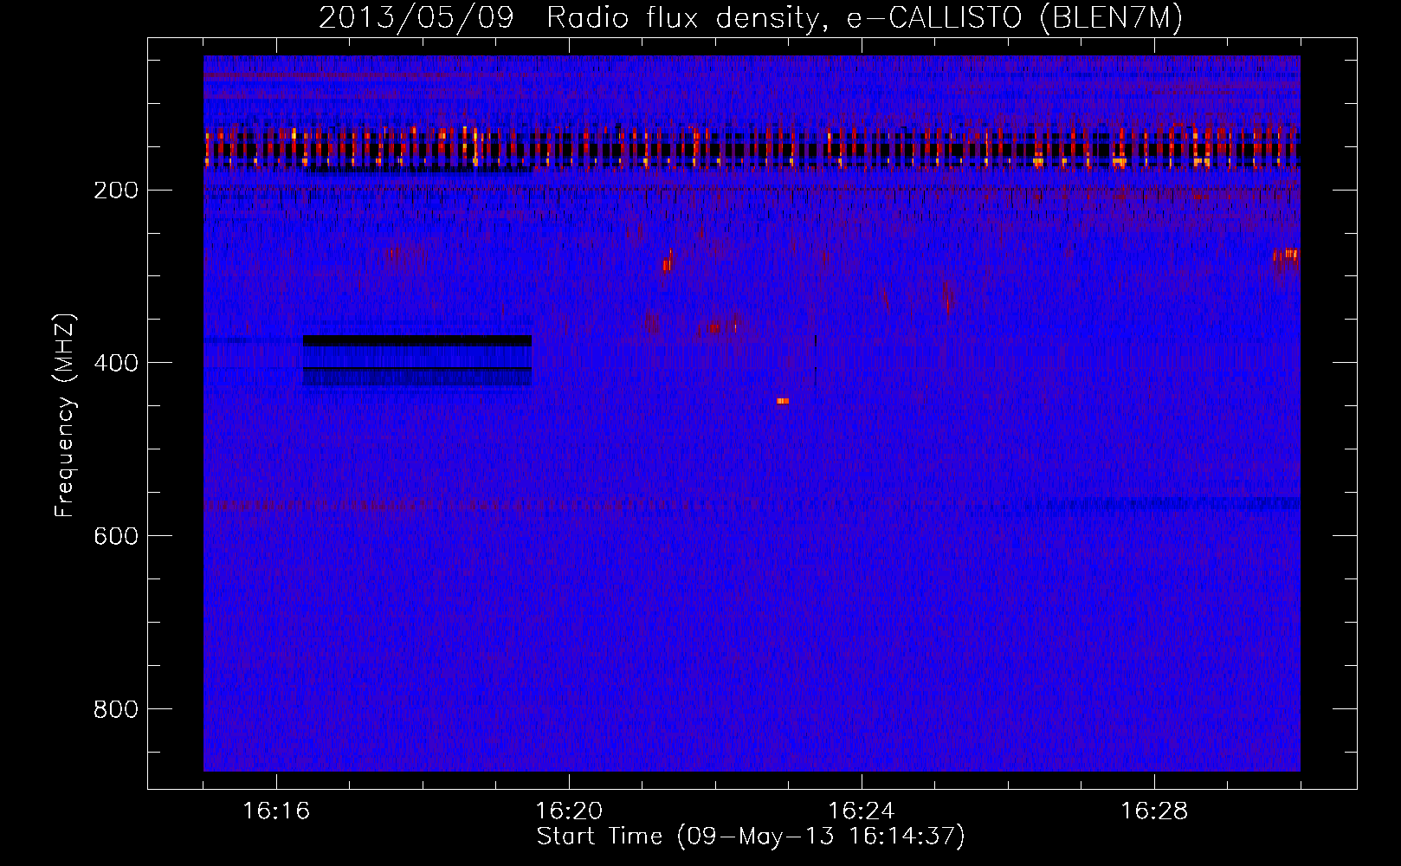Click the 200 frequency tick label
This screenshot has height=866, width=1401.
coord(116,190)
